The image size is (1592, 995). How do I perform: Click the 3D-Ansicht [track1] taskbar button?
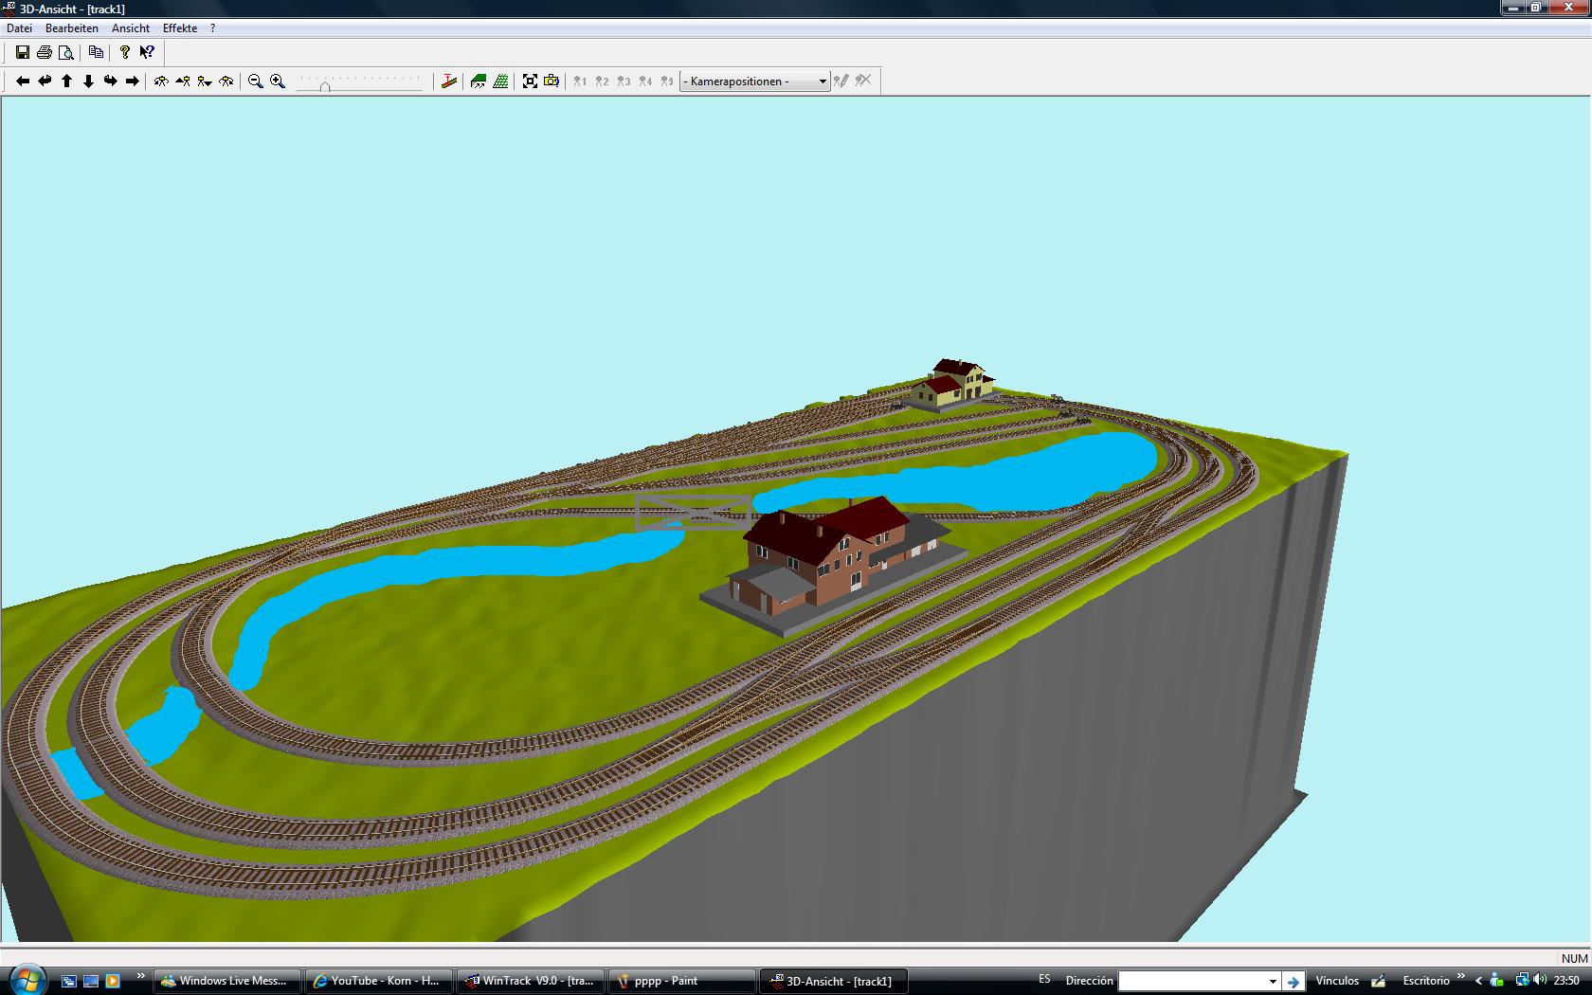point(834,981)
